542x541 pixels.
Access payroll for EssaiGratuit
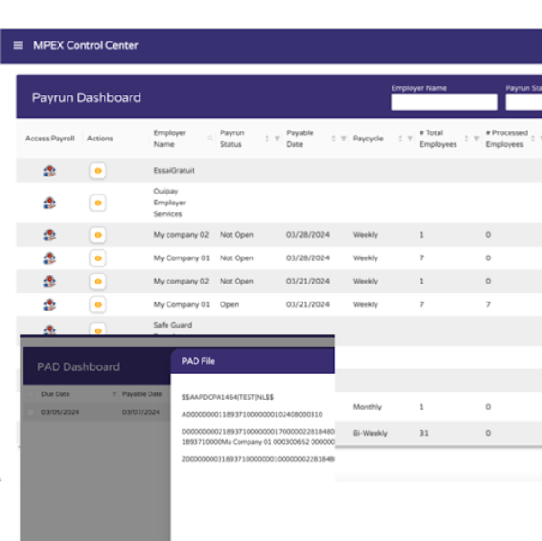click(x=50, y=169)
